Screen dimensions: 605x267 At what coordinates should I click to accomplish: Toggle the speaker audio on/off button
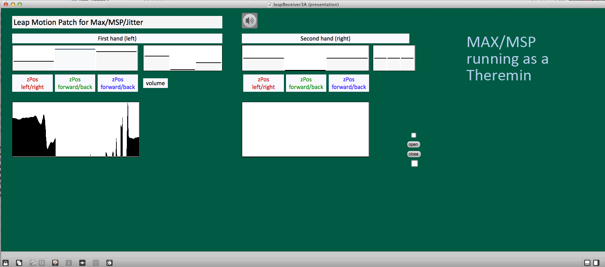pyautogui.click(x=250, y=21)
